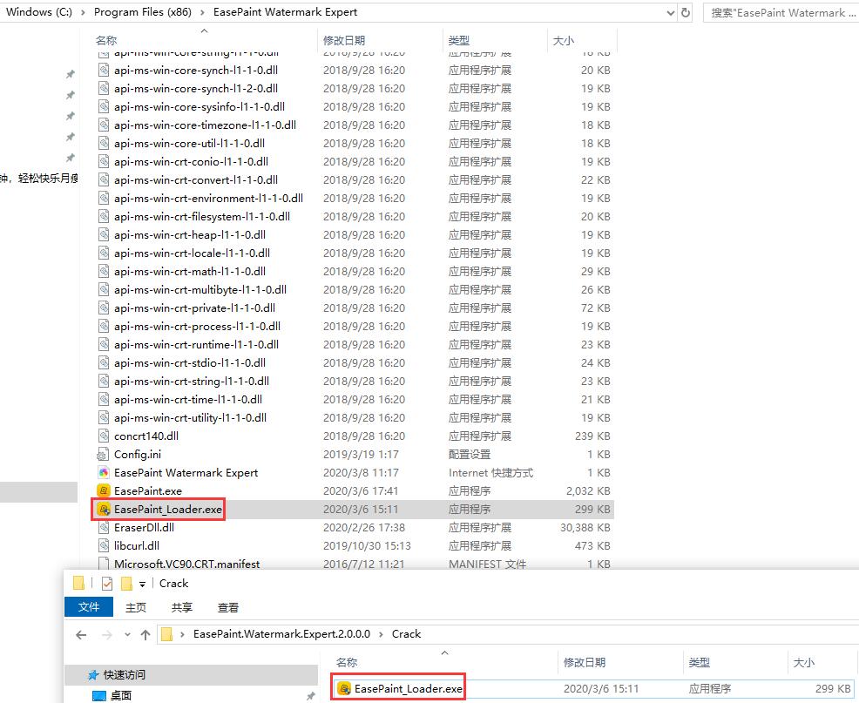
Task: Click the refresh button beside address bar
Action: click(687, 12)
